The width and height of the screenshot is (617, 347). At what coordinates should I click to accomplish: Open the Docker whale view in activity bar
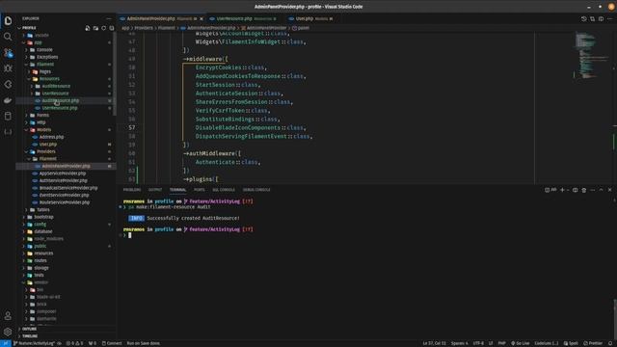tap(8, 100)
